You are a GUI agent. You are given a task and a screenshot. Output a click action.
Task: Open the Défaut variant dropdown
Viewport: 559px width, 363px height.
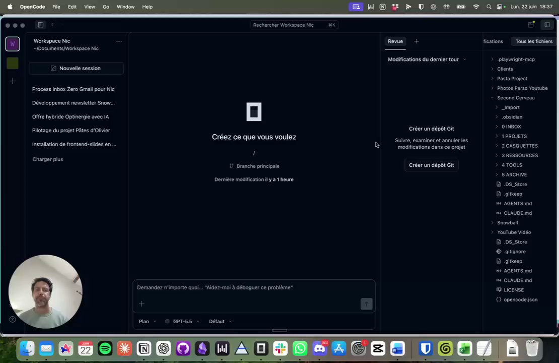(220, 321)
